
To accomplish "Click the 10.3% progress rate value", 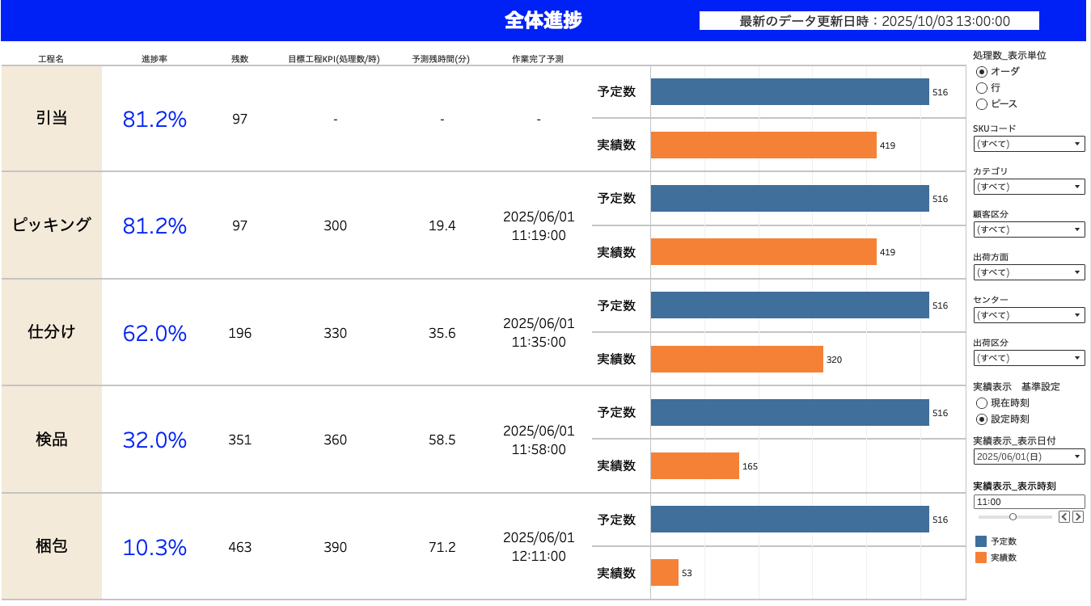I will [154, 547].
